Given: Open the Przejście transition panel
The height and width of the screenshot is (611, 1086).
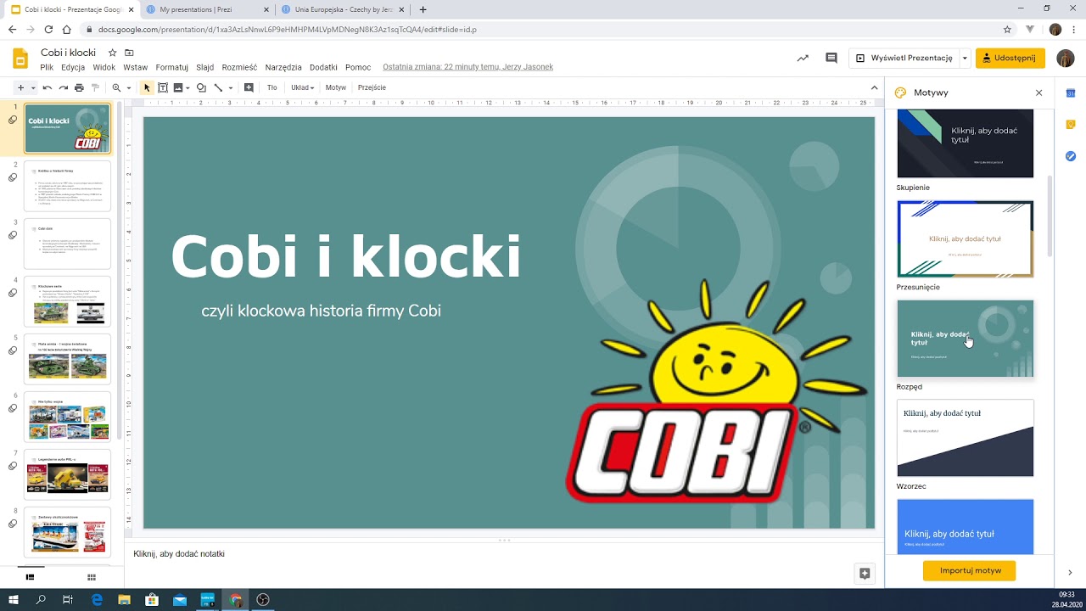Looking at the screenshot, I should coord(372,87).
